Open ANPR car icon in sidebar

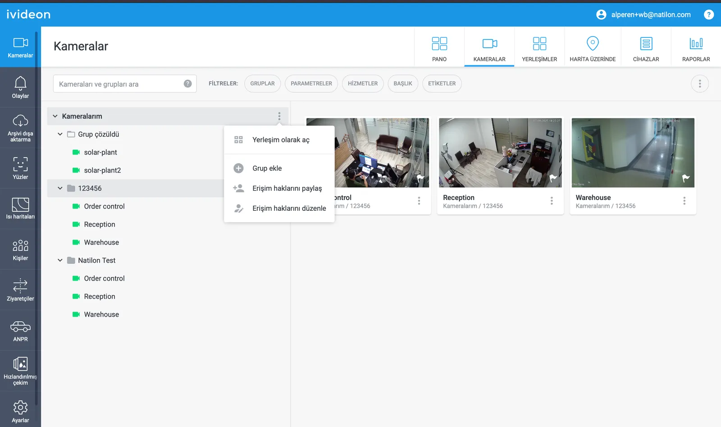pos(20,331)
